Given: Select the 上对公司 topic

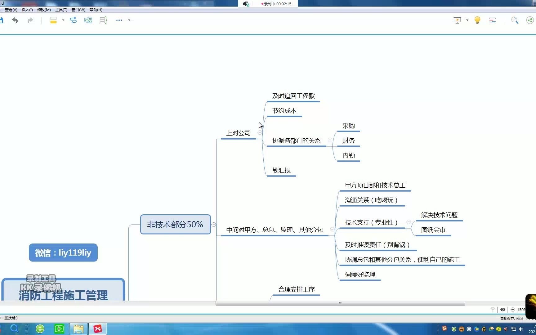Looking at the screenshot, I should [238, 133].
